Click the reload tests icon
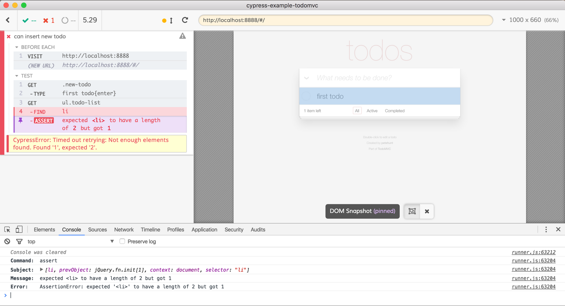The height and width of the screenshot is (306, 565). tap(185, 20)
